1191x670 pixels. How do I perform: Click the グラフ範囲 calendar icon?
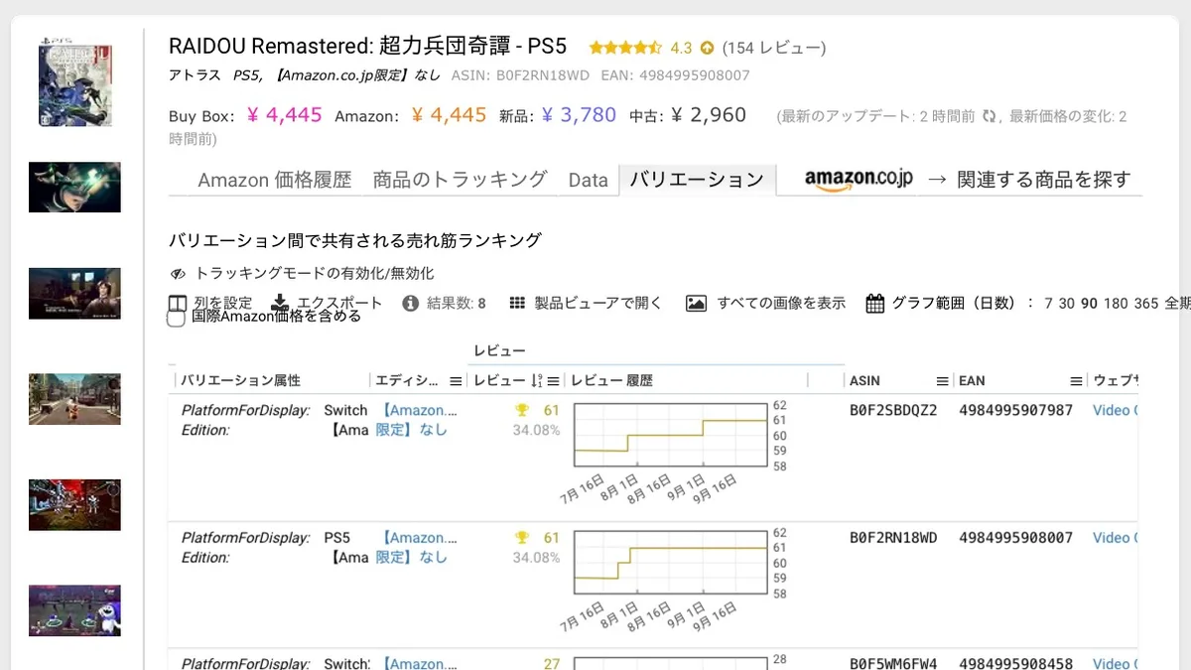click(874, 304)
